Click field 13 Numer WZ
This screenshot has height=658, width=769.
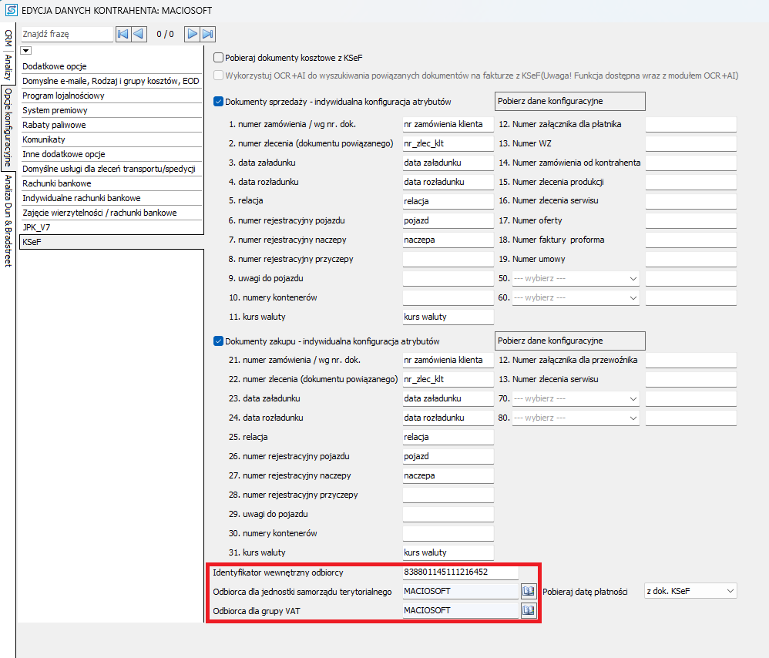(691, 143)
